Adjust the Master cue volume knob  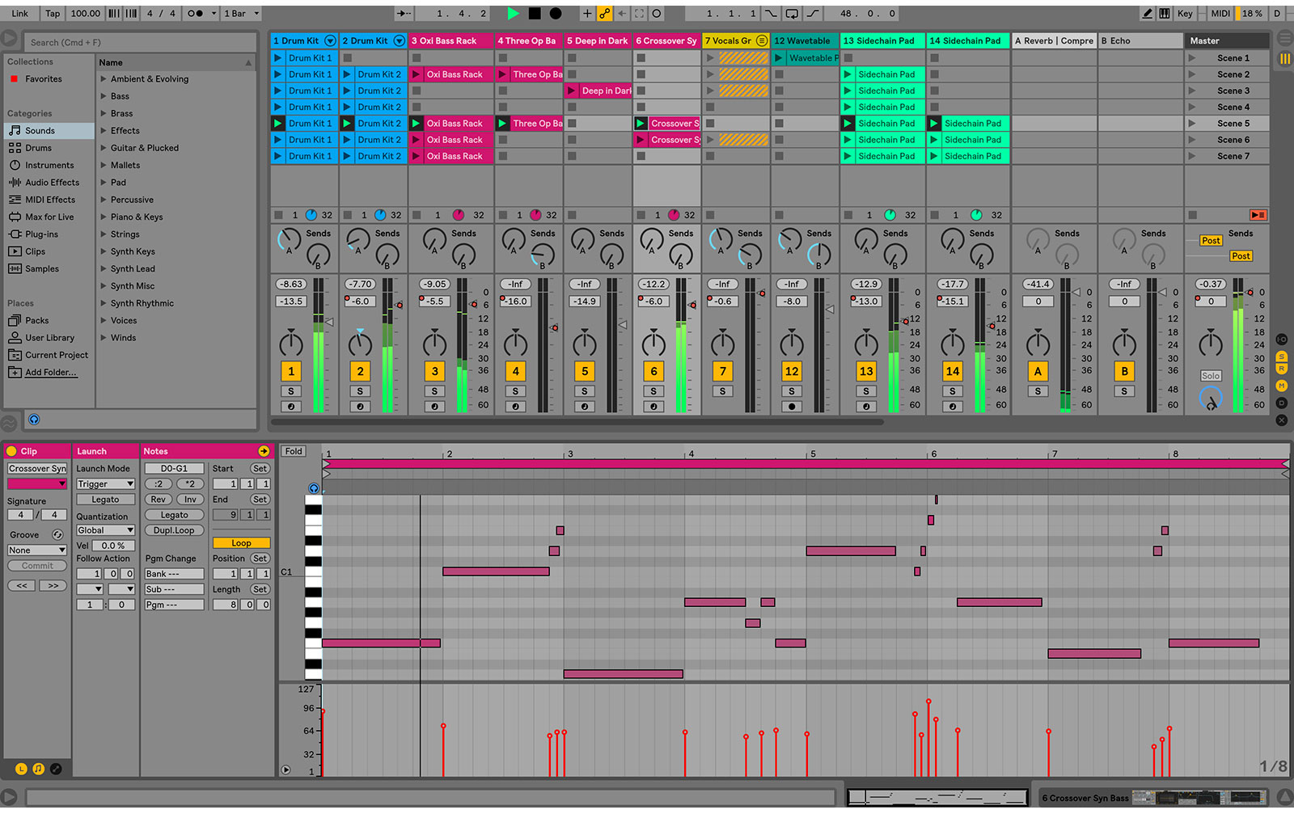click(1211, 399)
